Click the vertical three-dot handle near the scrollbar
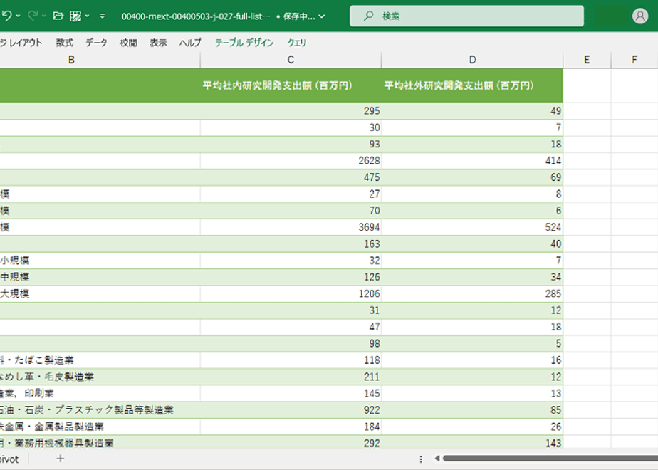Screen dimensions: 658x470 (421, 459)
